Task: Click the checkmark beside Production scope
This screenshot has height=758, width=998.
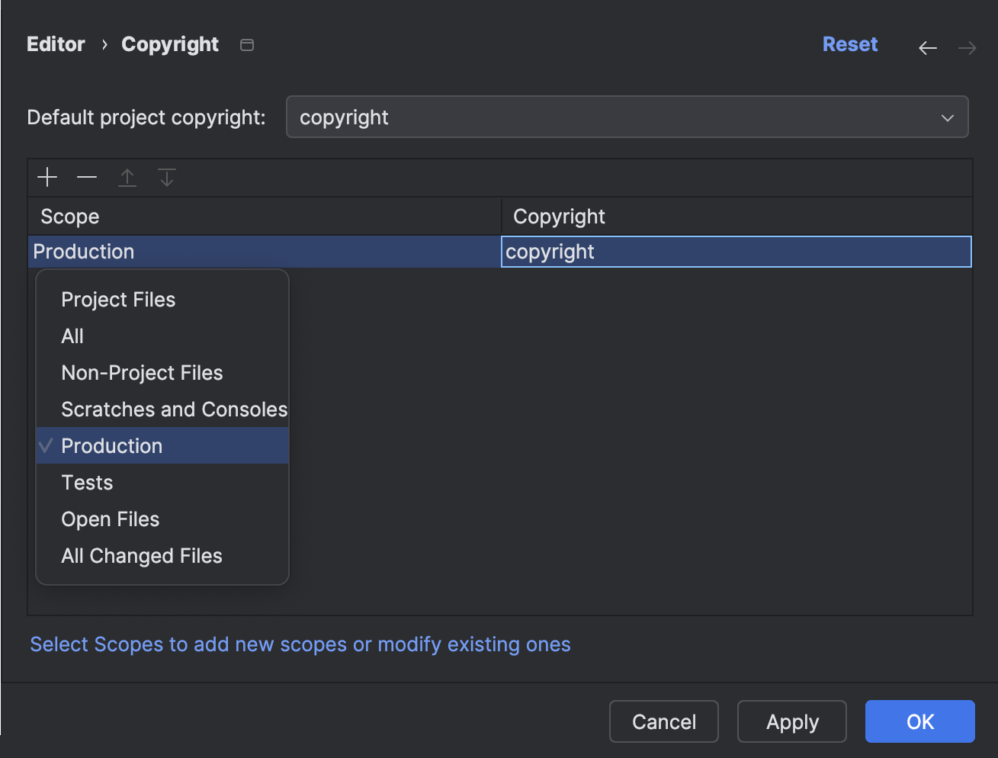Action: click(46, 445)
